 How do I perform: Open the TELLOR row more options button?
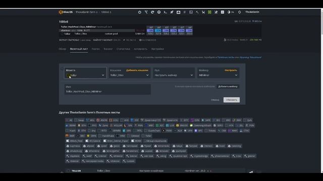(259, 172)
